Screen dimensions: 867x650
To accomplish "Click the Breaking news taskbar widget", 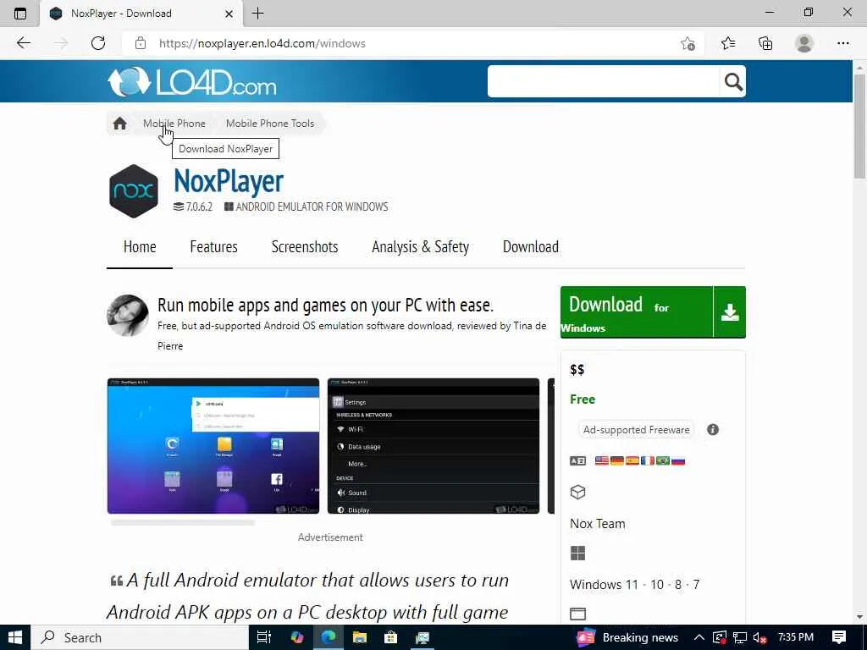I will pos(627,637).
